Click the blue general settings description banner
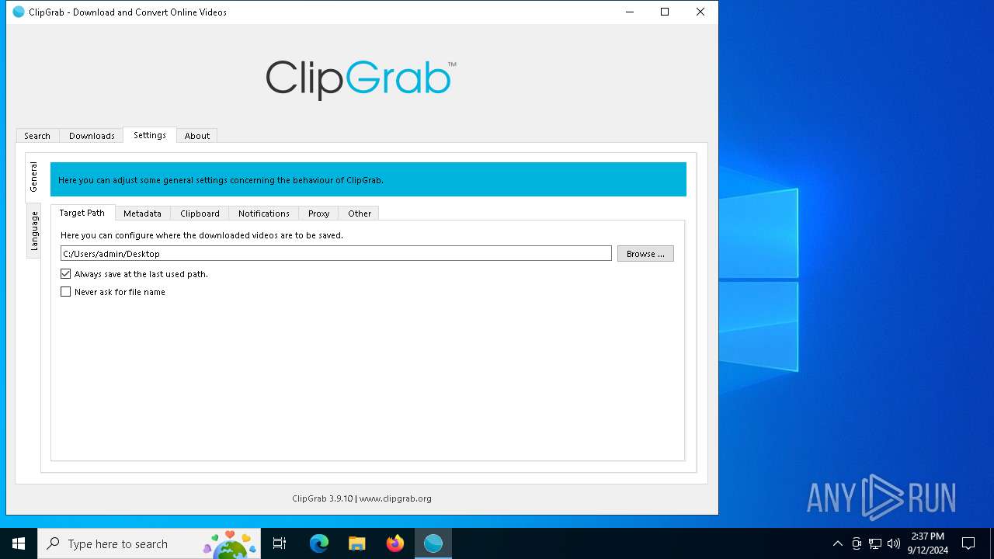Viewport: 994px width, 559px height. click(x=368, y=179)
